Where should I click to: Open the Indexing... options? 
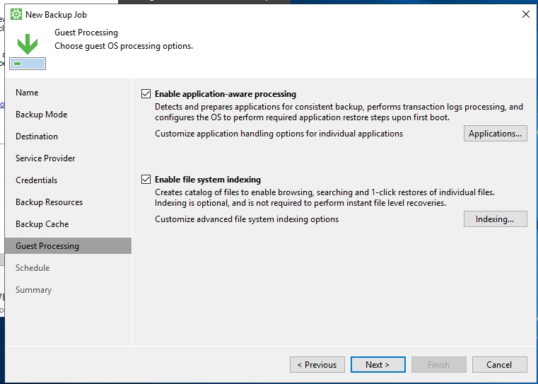point(495,219)
